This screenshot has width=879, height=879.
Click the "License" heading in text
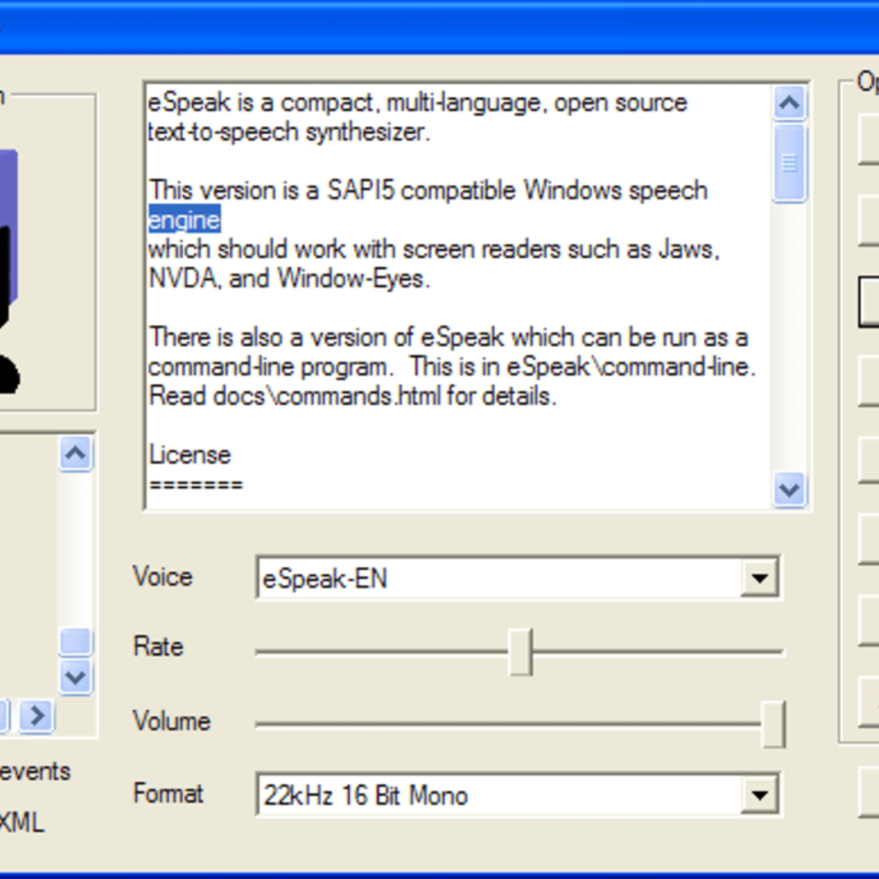[x=190, y=455]
